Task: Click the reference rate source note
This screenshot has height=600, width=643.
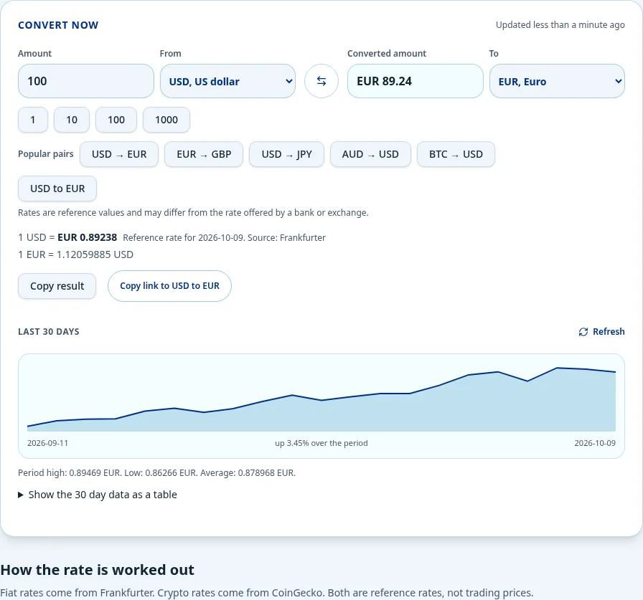Action: point(224,238)
